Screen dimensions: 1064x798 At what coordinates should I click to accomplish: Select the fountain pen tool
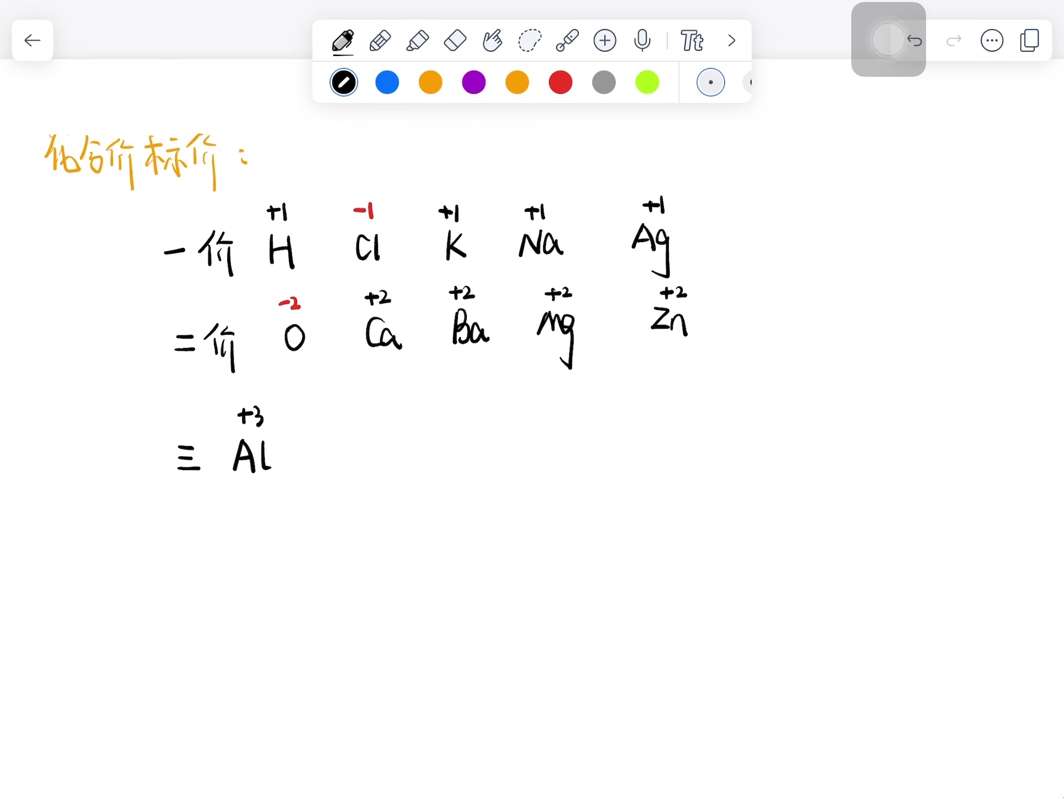(x=343, y=41)
